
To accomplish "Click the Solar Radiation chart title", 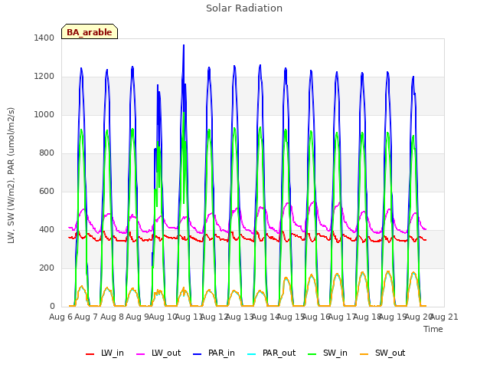I will (244, 8).
